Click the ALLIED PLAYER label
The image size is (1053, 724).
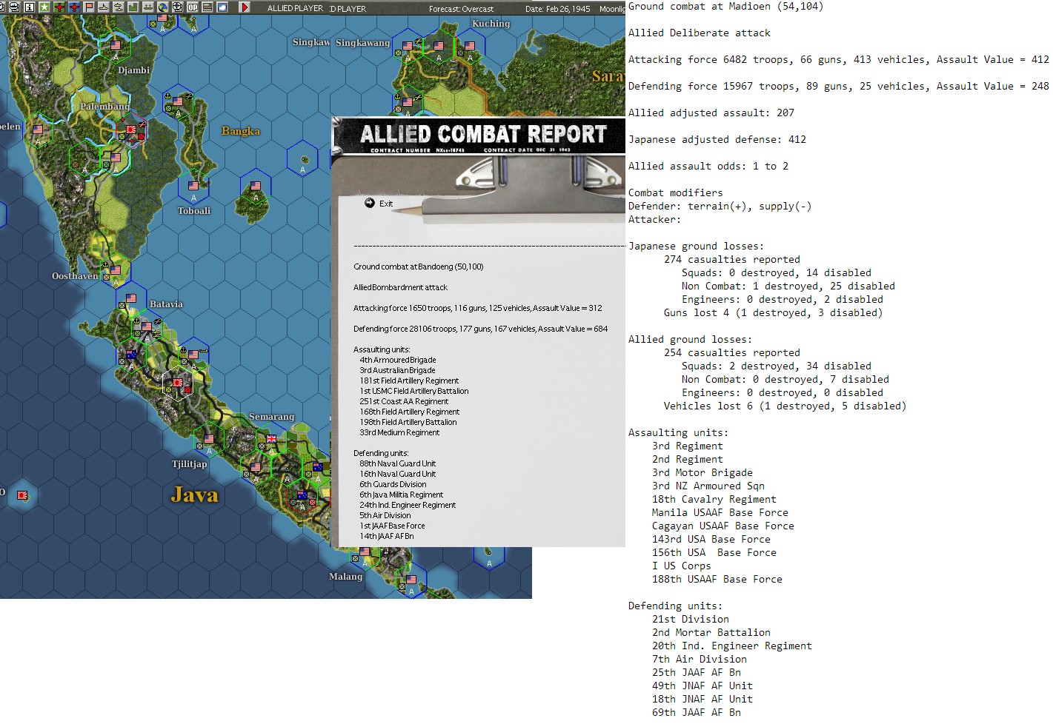click(x=295, y=8)
